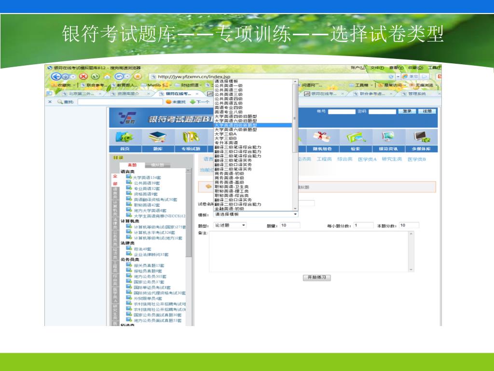This screenshot has width=494, height=371.
Task: Open the 工程类 category link
Action: pyautogui.click(x=324, y=159)
